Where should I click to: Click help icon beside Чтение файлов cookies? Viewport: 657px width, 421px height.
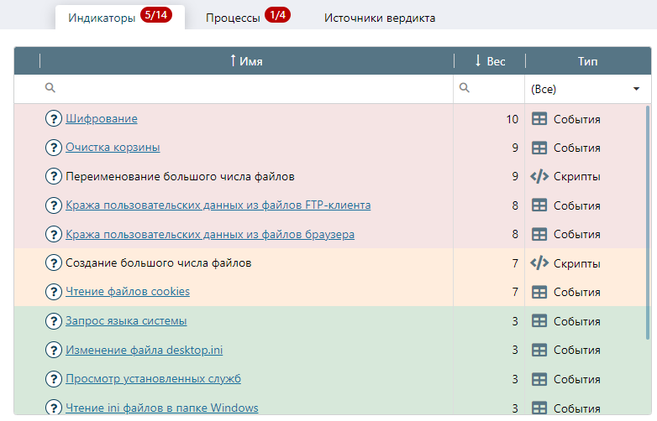click(x=54, y=292)
